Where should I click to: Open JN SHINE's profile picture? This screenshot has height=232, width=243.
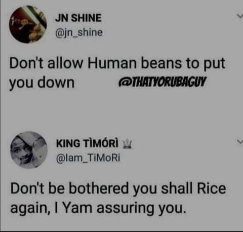(x=28, y=25)
